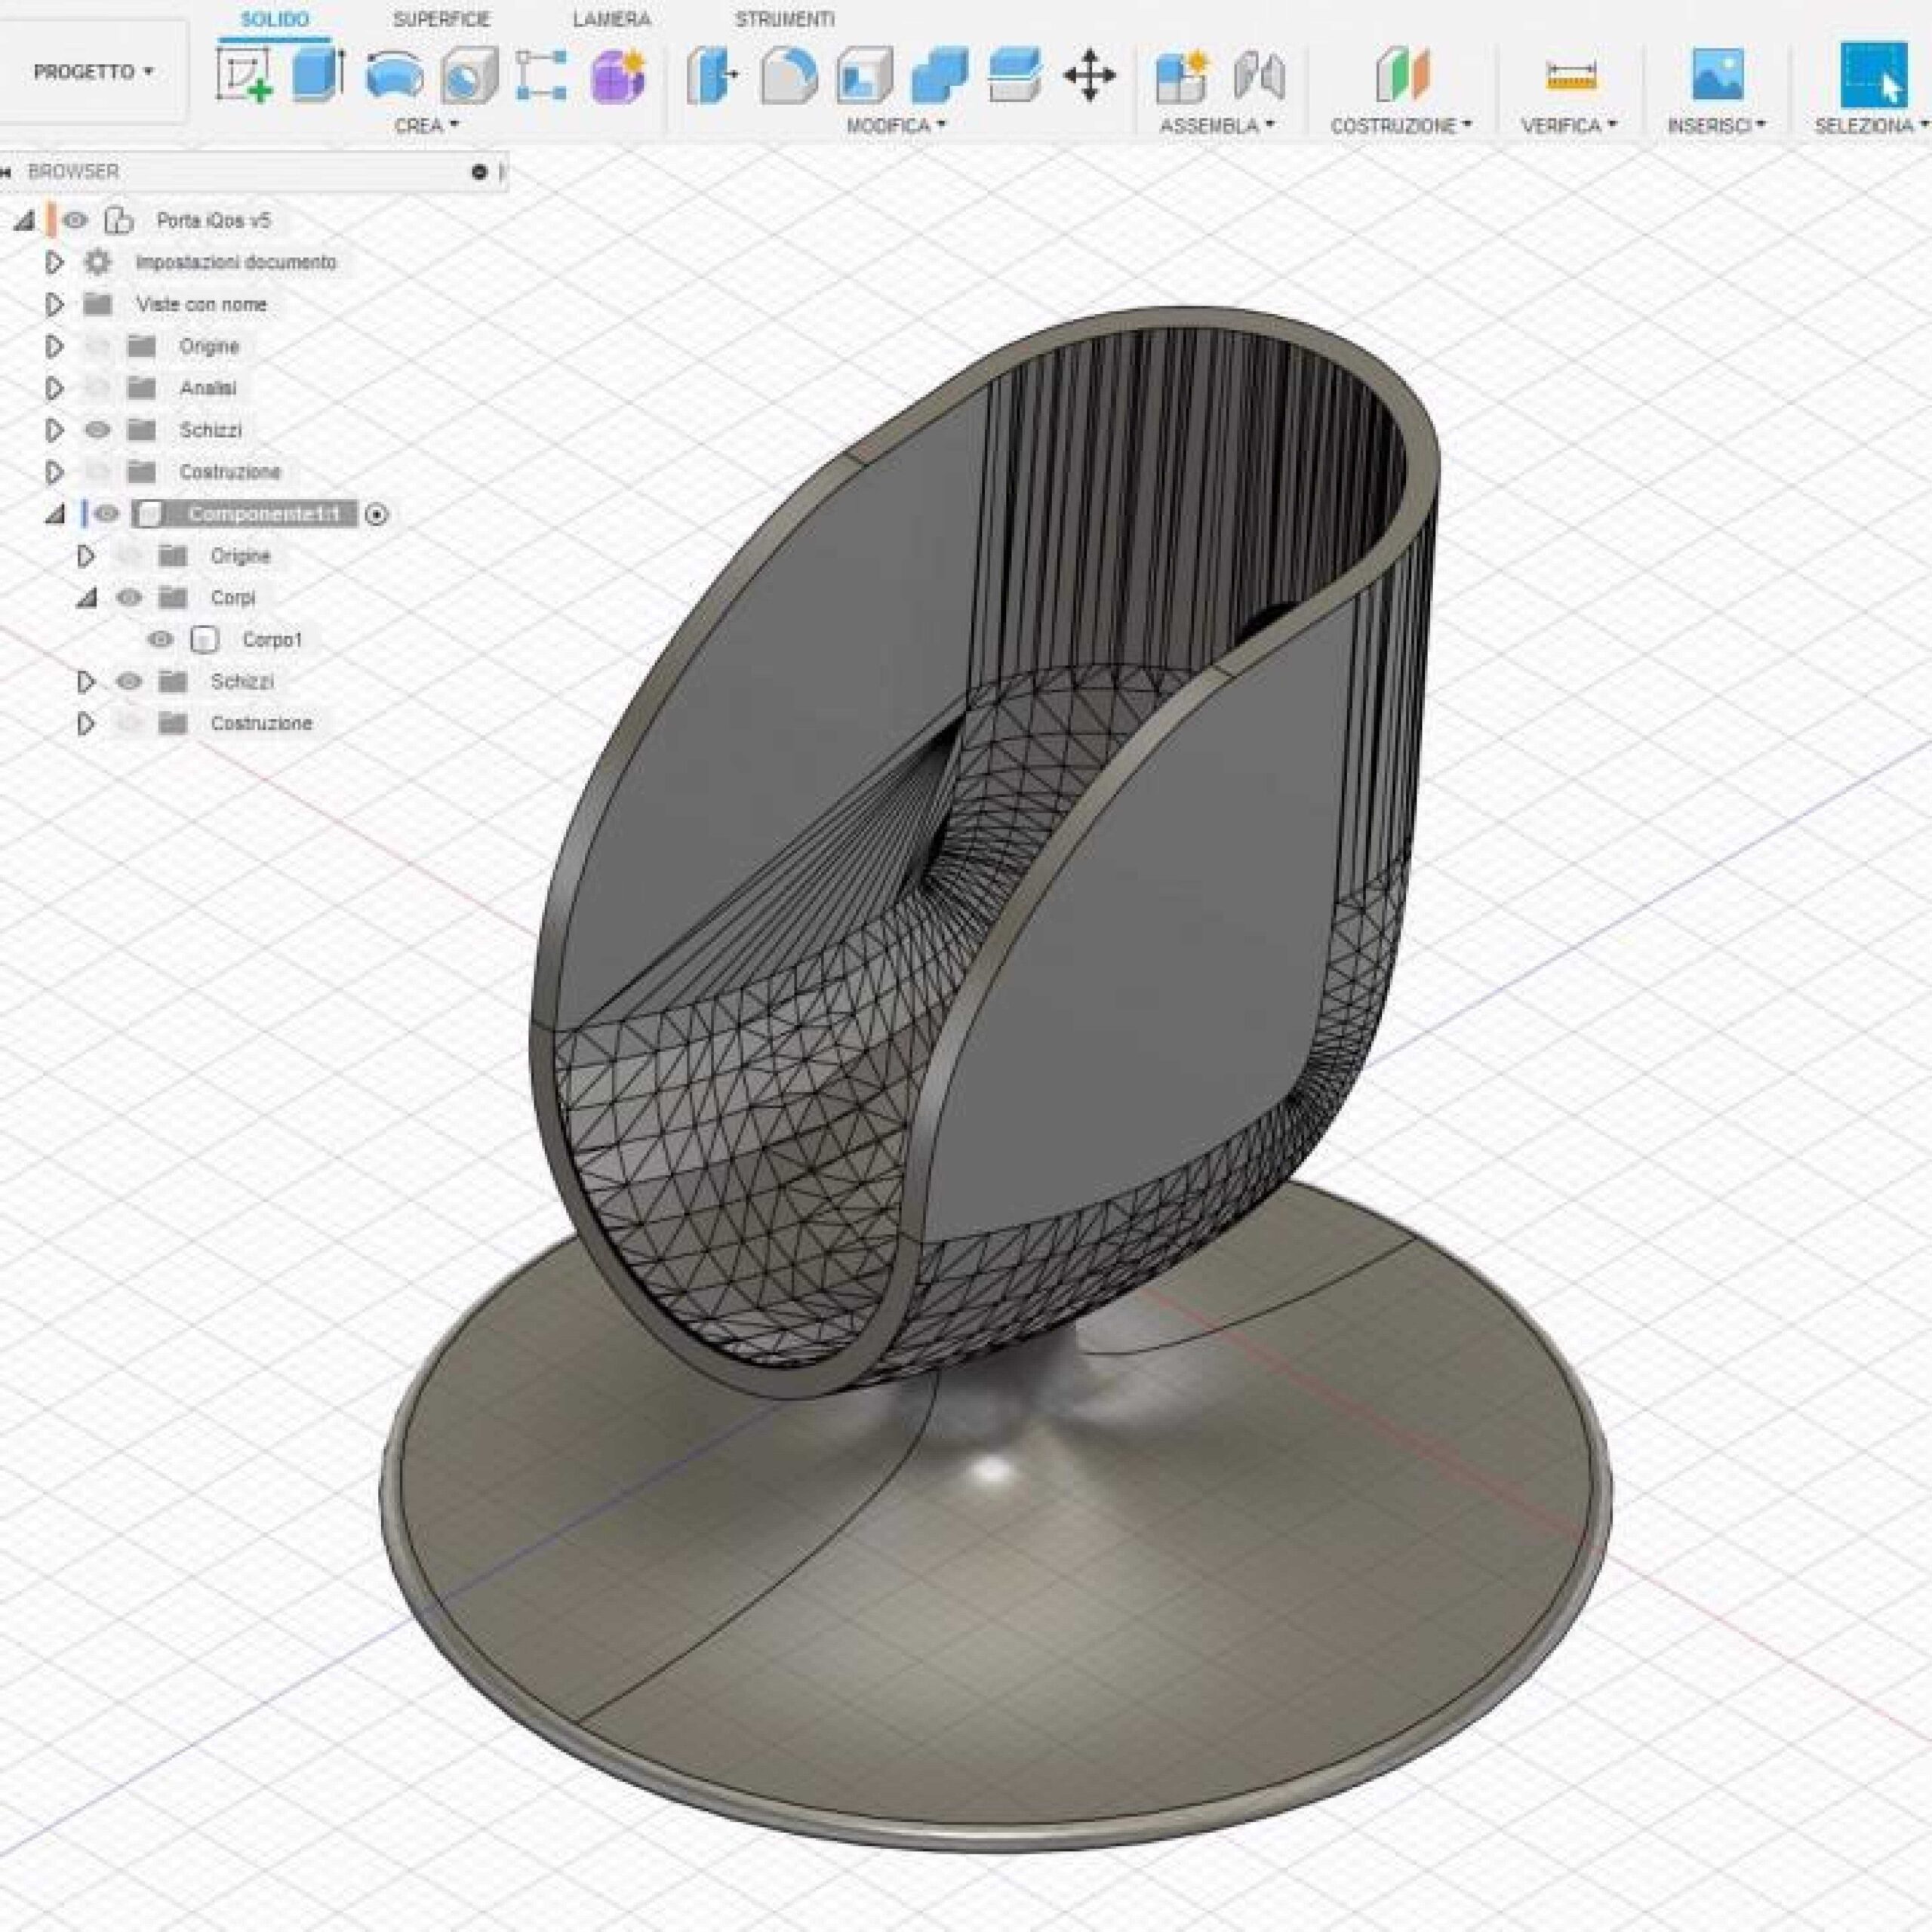
Task: Expand the Impostazioni documento node
Action: [x=54, y=262]
